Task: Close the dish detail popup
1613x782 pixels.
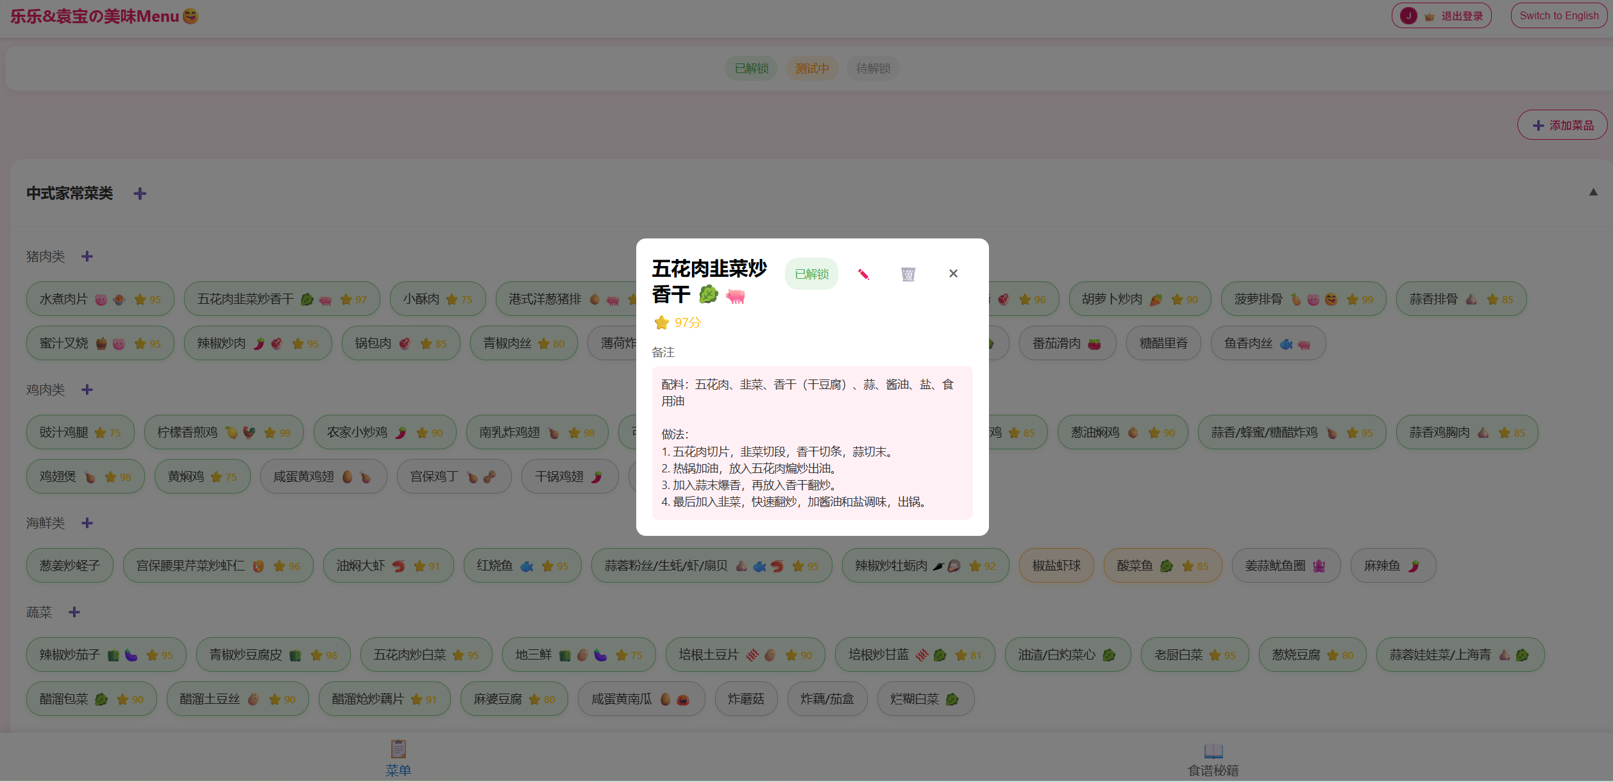Action: point(953,273)
